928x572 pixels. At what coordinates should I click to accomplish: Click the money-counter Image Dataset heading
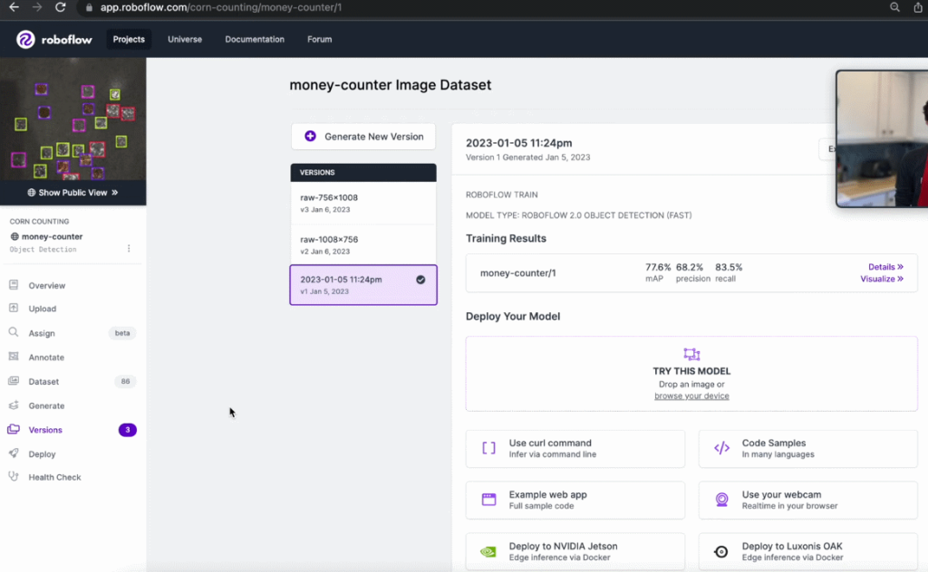point(390,85)
